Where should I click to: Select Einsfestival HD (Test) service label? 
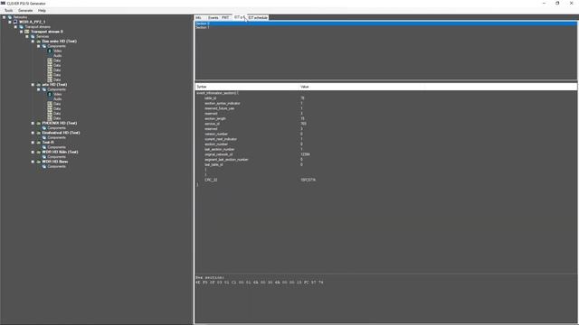(x=61, y=133)
